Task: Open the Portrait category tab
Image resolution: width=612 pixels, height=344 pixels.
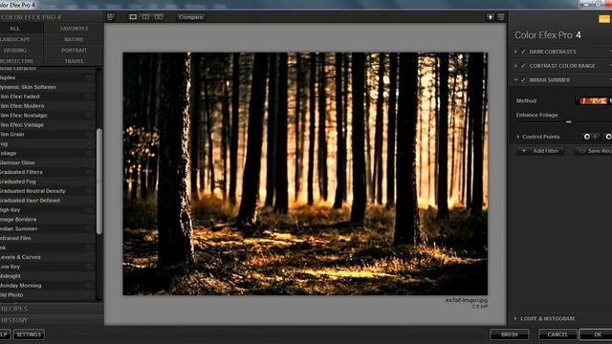Action: coord(74,51)
